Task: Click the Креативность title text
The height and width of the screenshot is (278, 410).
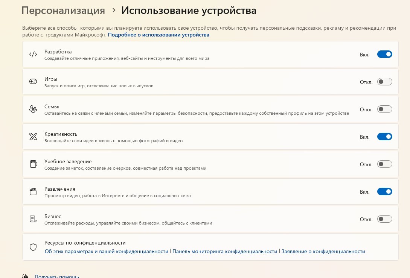Action: pyautogui.click(x=61, y=134)
